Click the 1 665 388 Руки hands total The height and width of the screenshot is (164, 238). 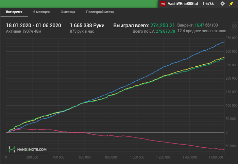coord(87,26)
